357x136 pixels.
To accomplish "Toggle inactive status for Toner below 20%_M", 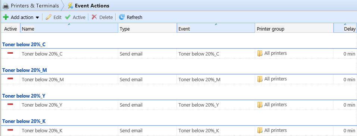I will [10, 79].
